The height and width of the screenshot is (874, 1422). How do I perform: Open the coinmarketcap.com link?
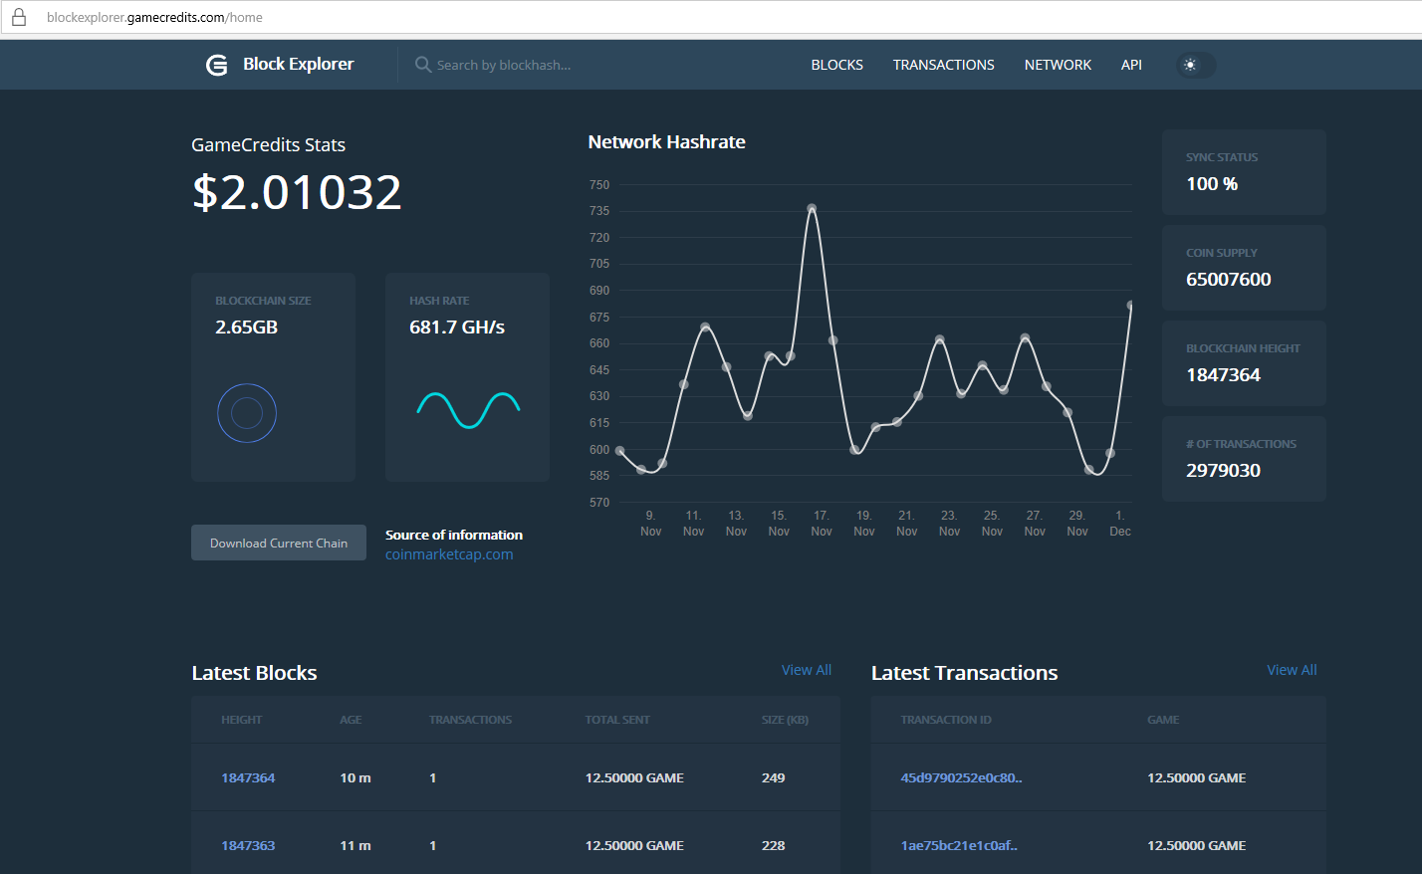point(449,554)
